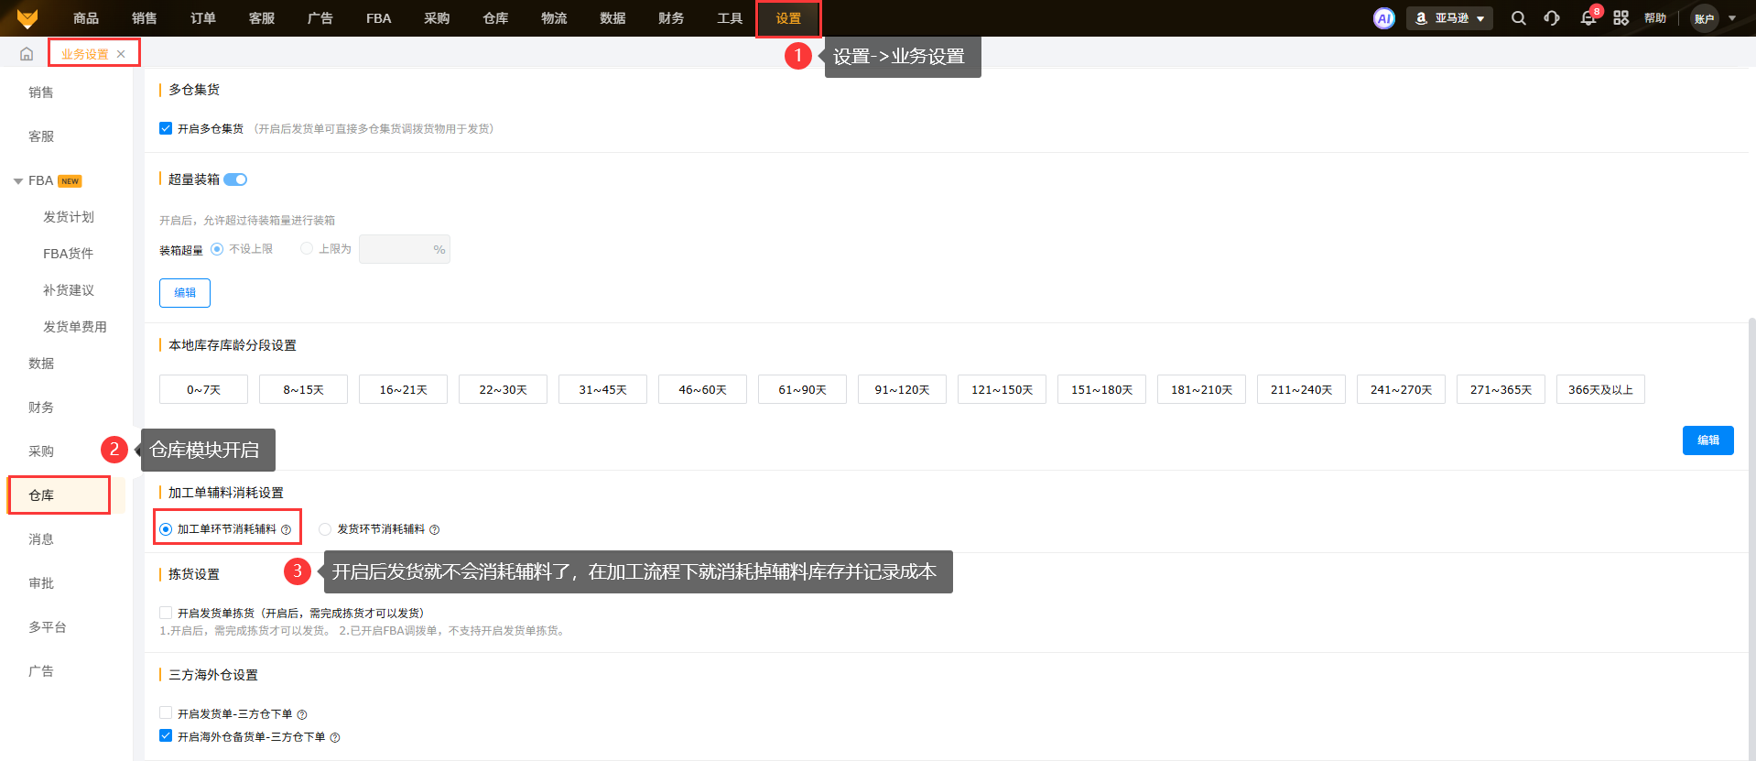Screen dimensions: 1756x761
Task: Click the account avatar
Action: tap(1705, 18)
